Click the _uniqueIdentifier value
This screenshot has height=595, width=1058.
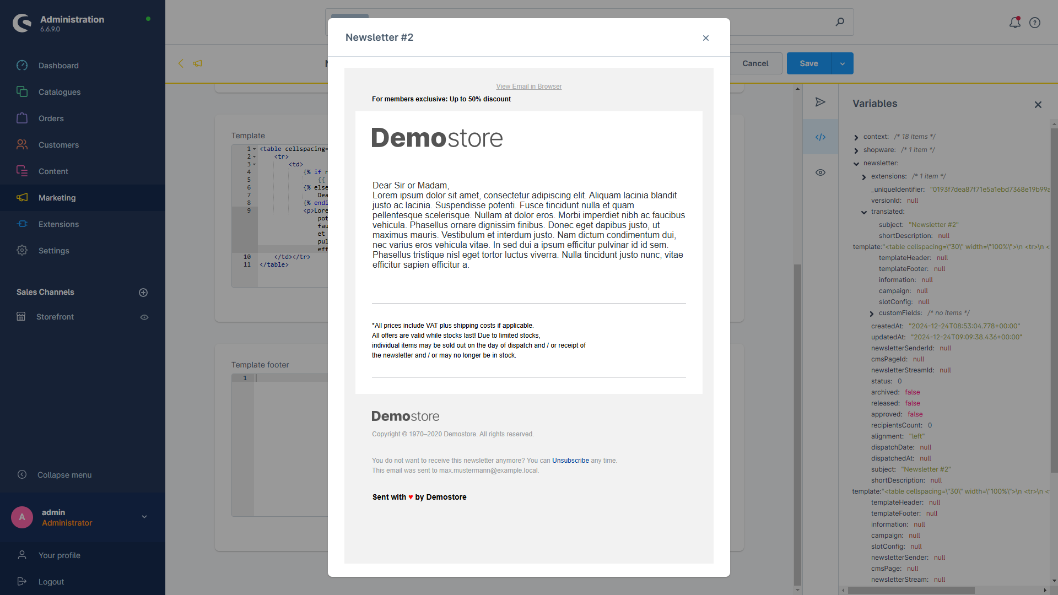990,190
